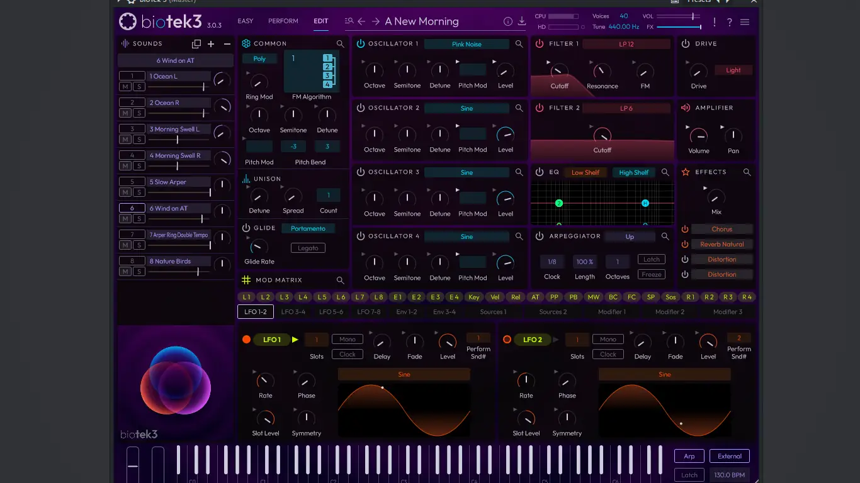Open the Sources 1 tab
Image resolution: width=860 pixels, height=483 pixels.
pos(493,312)
